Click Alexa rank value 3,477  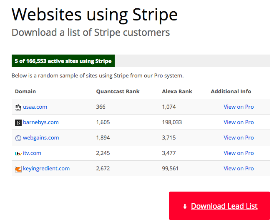(x=168, y=153)
